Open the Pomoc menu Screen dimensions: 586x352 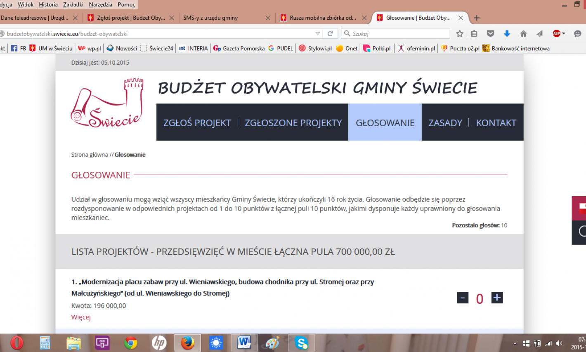click(126, 5)
